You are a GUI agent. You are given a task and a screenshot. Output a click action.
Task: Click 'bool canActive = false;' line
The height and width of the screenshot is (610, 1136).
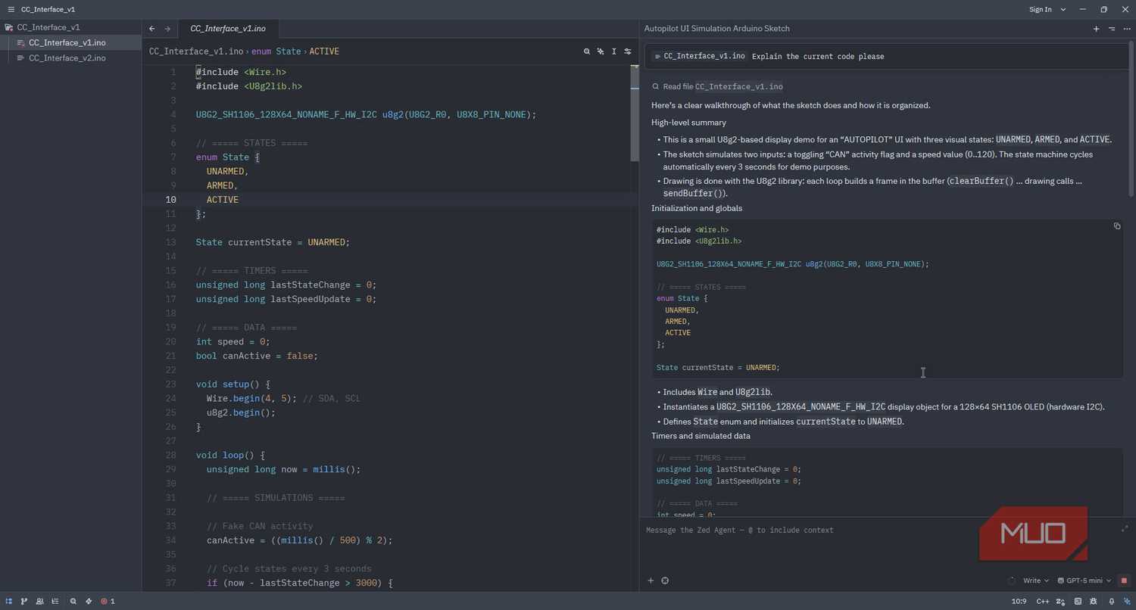[x=257, y=356]
